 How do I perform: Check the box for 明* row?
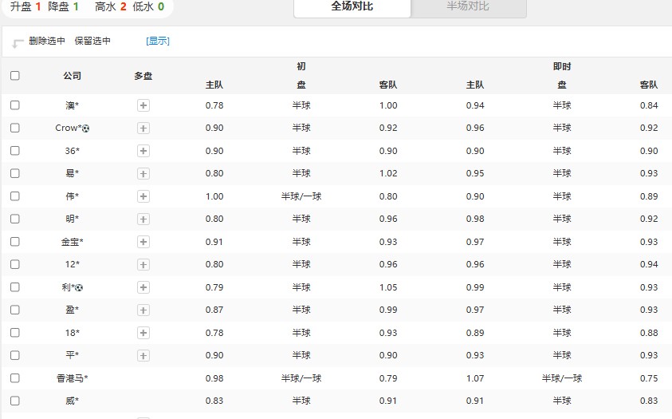pyautogui.click(x=15, y=219)
